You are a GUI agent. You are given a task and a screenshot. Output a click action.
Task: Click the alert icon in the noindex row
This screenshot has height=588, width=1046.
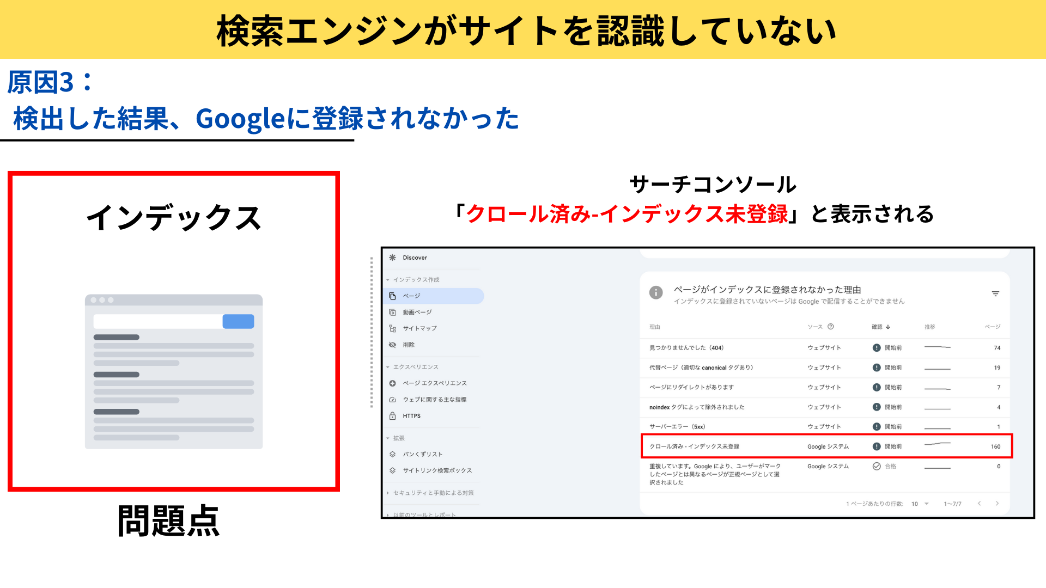877,407
